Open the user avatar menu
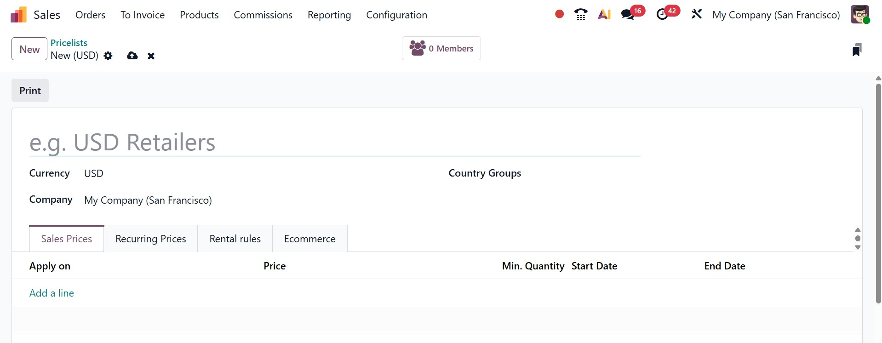This screenshot has height=343, width=882. pyautogui.click(x=859, y=14)
